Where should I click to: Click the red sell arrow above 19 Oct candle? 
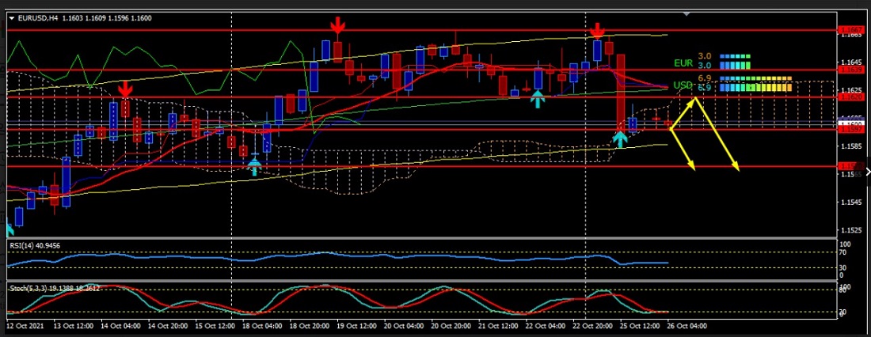(337, 28)
